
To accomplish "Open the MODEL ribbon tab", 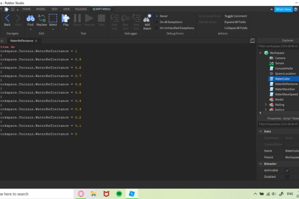I will (41, 9).
